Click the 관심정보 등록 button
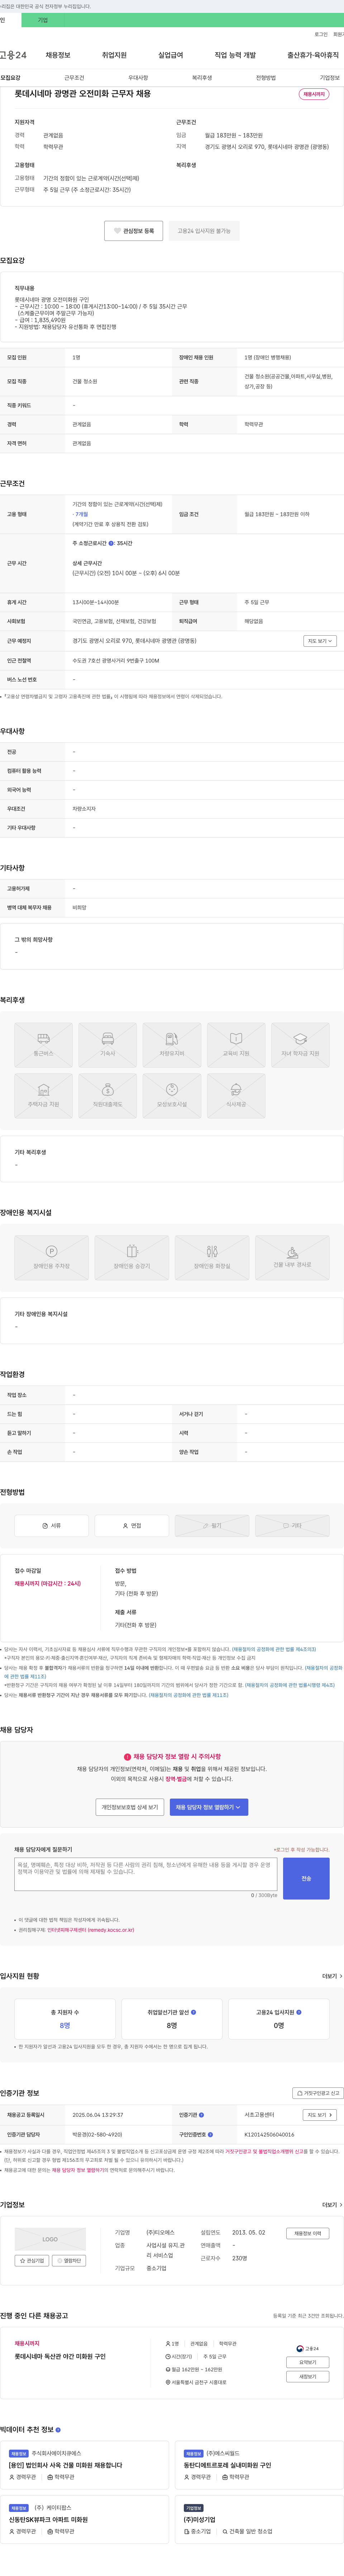Viewport: 344px width, 2576px height. pos(134,231)
